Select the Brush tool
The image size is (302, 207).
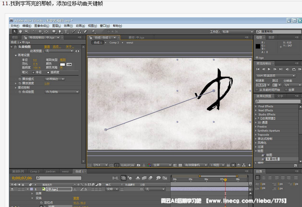74,31
